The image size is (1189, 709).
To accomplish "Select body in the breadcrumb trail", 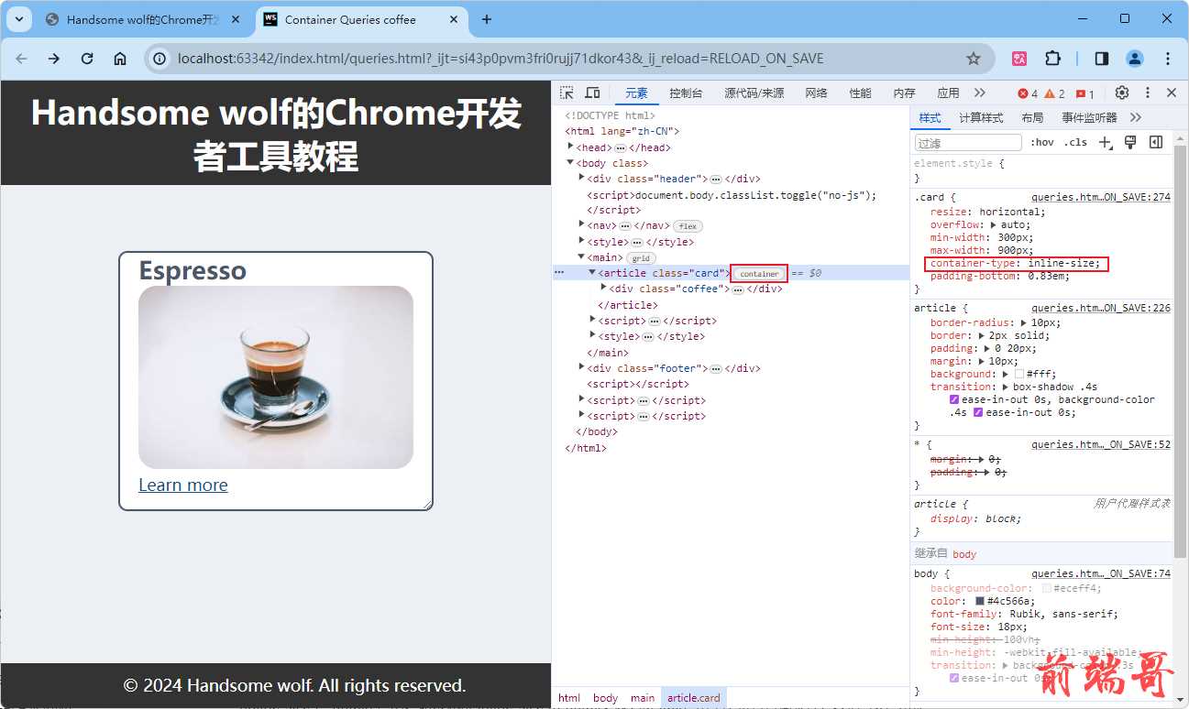I will 605,698.
